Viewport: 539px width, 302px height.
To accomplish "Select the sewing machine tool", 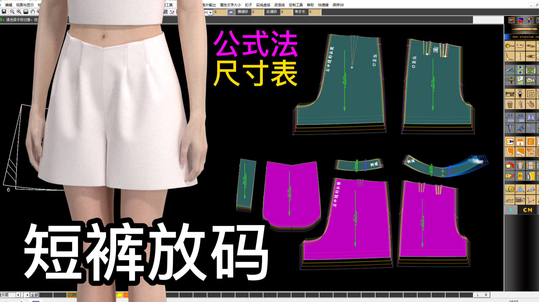I will [x=510, y=94].
